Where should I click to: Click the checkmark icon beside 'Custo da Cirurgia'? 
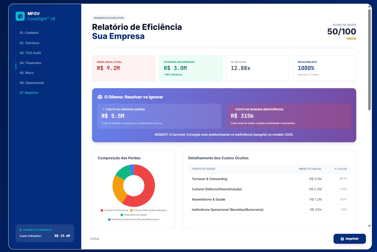pyautogui.click(x=104, y=109)
